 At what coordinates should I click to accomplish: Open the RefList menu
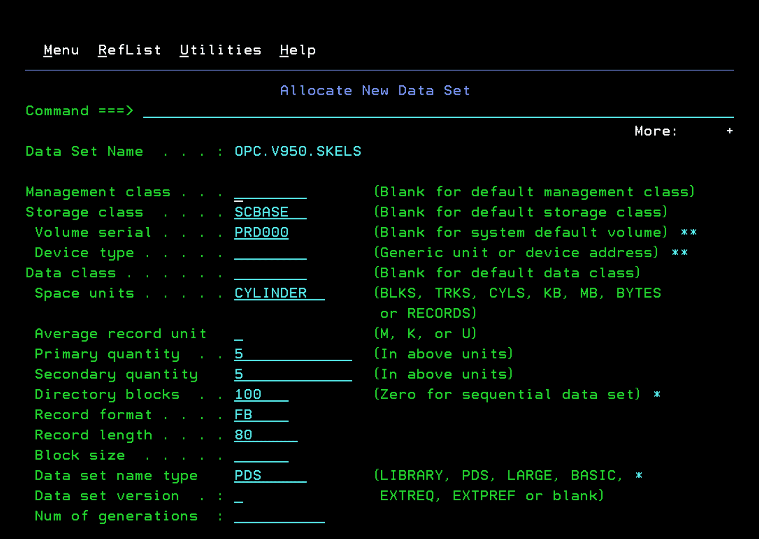coord(129,50)
